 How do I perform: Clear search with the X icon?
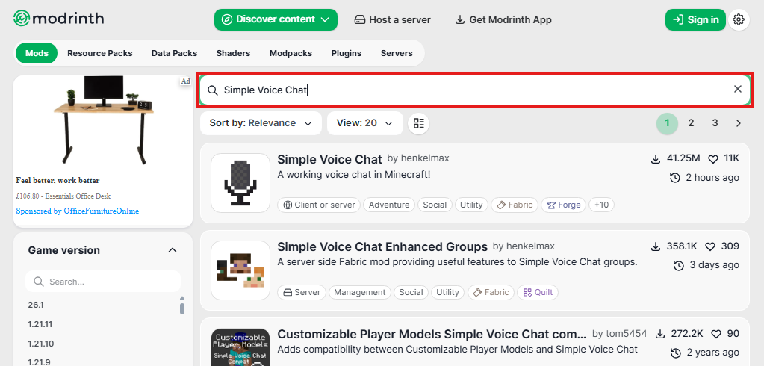pos(738,90)
